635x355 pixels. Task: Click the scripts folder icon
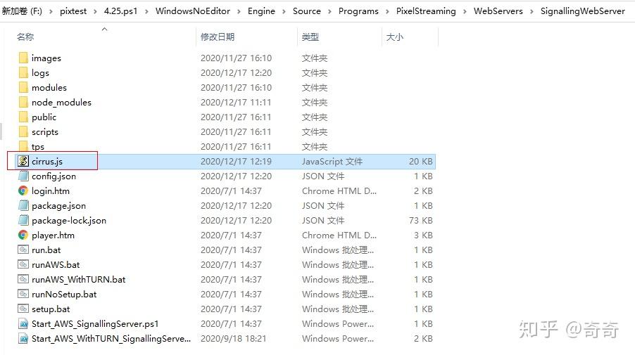(x=23, y=132)
